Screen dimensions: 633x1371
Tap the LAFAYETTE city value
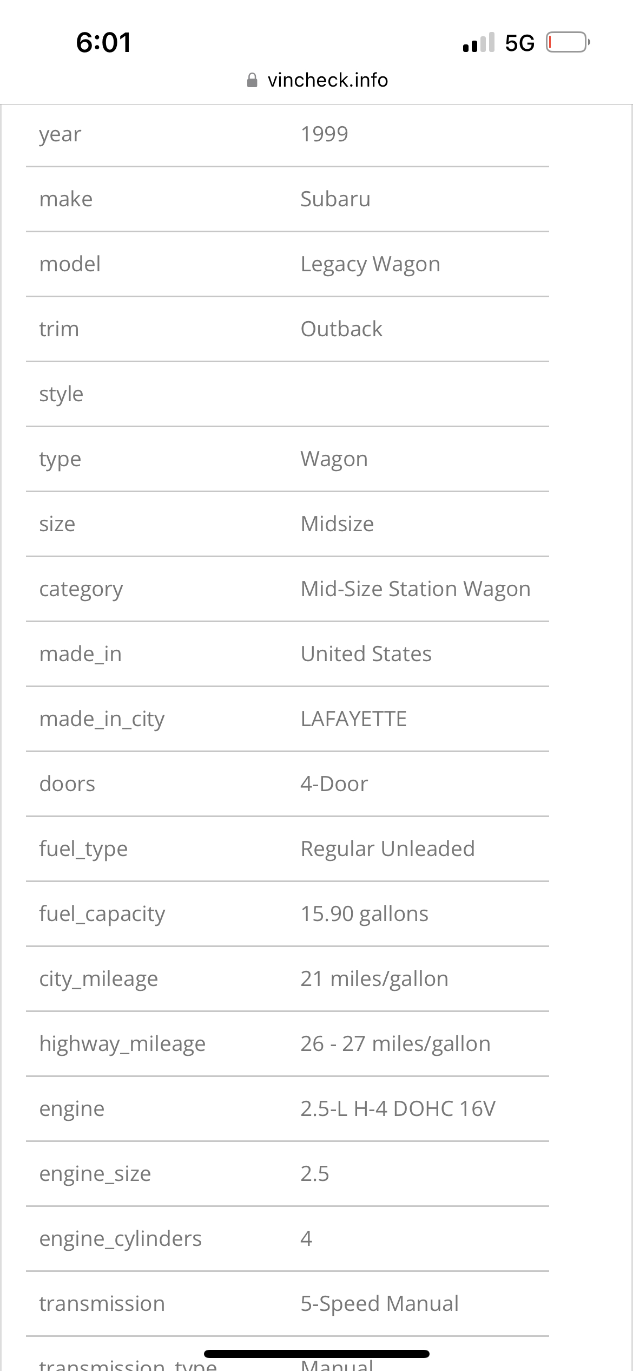(353, 719)
